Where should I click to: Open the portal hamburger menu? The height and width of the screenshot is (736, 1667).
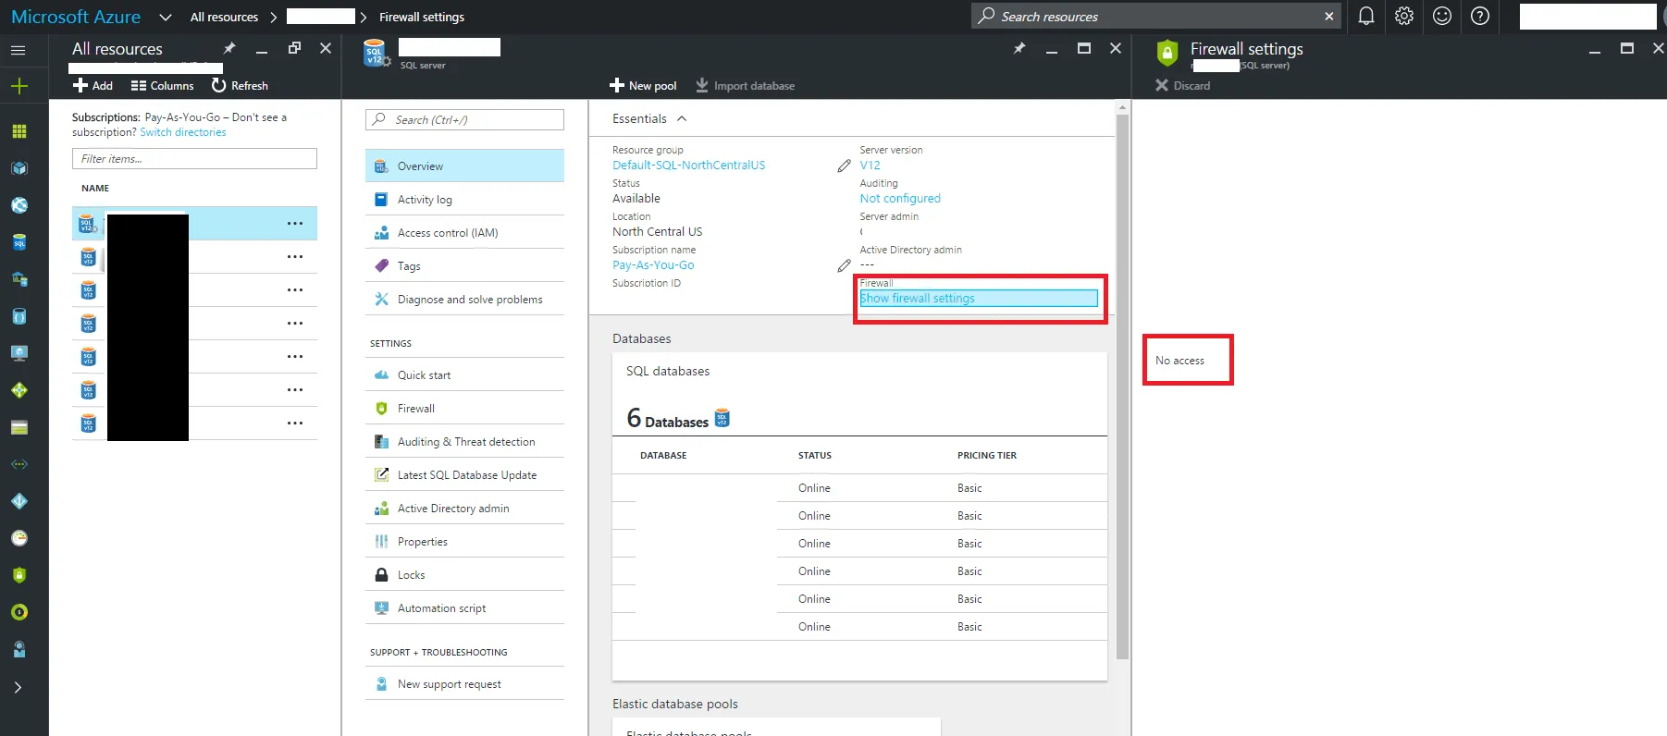point(19,50)
